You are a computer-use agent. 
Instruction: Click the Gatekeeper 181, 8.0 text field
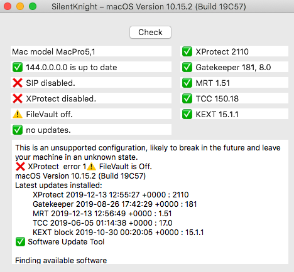(x=234, y=67)
